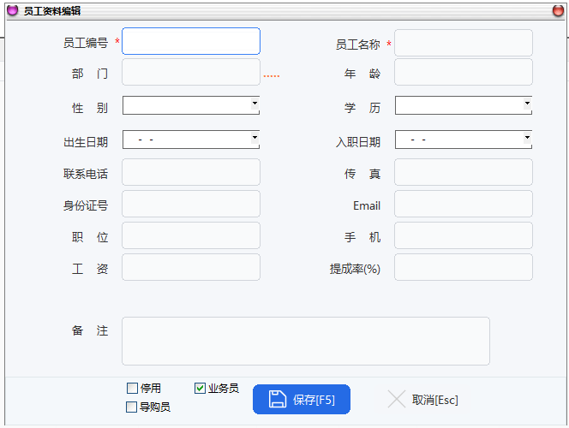Click the 提成率(%) input field
Image resolution: width=569 pixels, height=428 pixels.
463,268
